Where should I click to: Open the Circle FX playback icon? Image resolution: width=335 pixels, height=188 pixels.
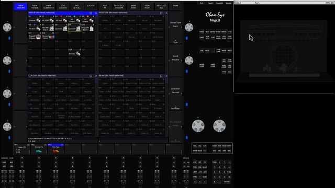pyautogui.click(x=39, y=151)
